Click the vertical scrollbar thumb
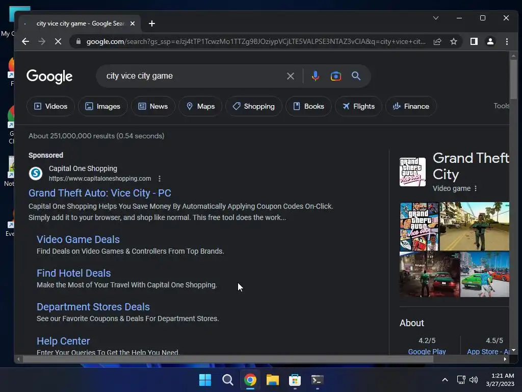The image size is (522, 392). point(514,78)
